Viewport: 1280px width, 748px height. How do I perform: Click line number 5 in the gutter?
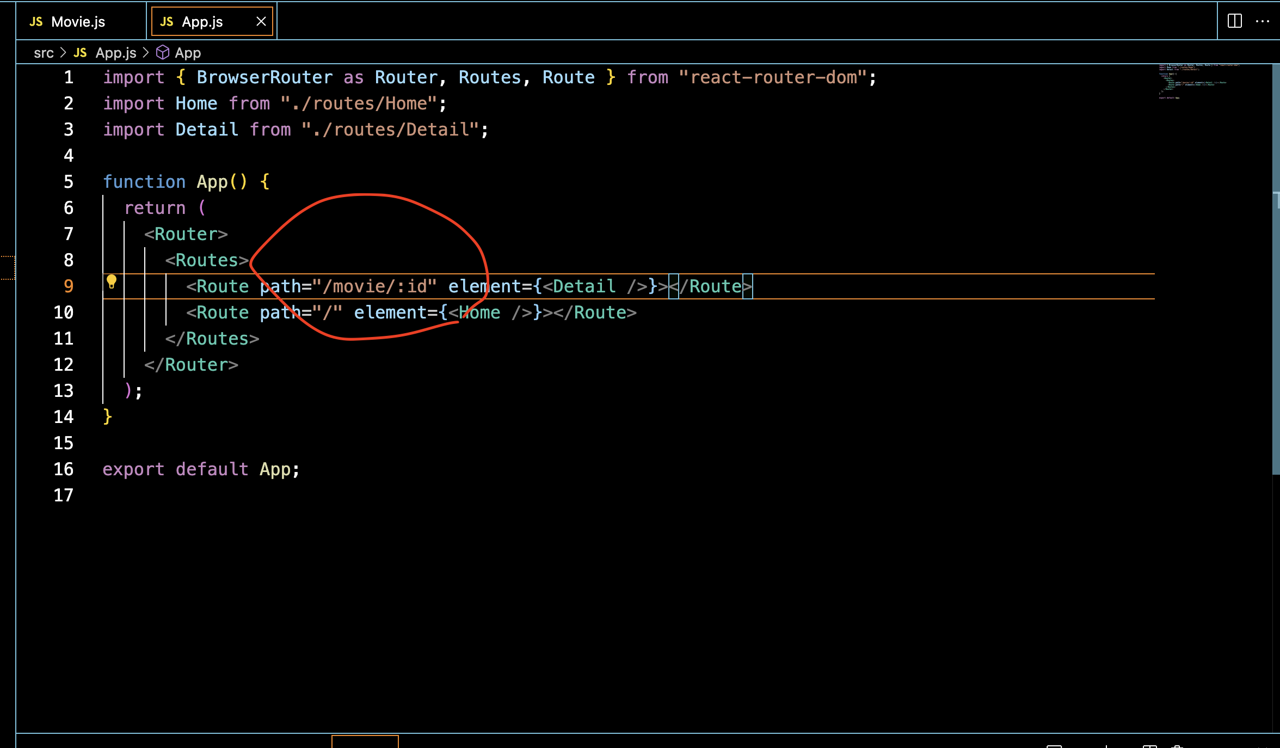pyautogui.click(x=69, y=182)
